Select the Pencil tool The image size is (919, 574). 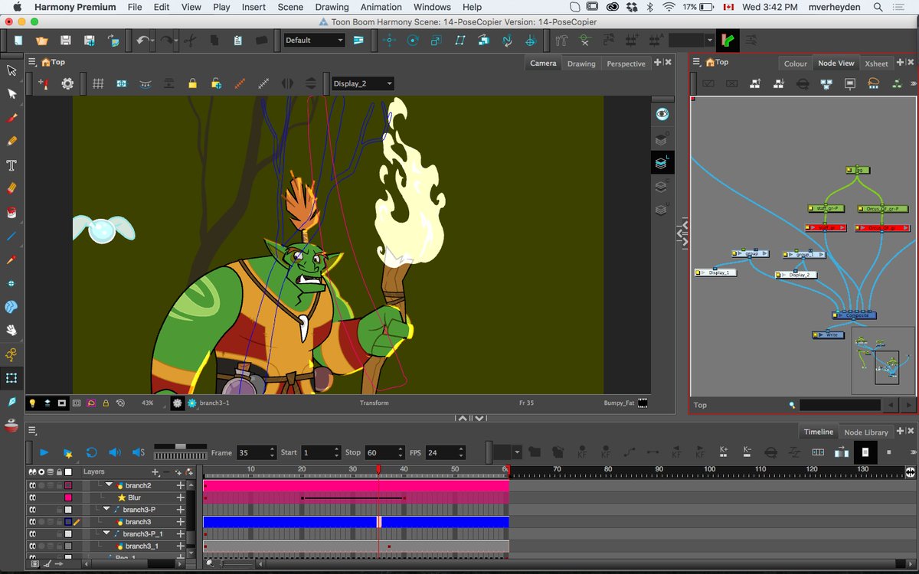tap(11, 142)
